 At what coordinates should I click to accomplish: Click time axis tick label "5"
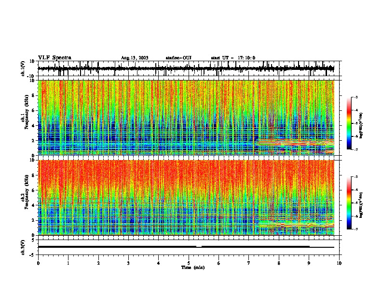[x=189, y=263]
